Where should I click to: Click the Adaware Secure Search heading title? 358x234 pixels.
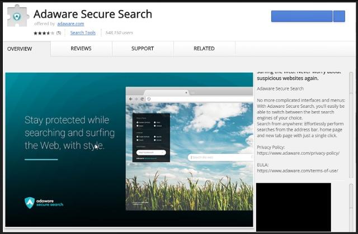click(93, 14)
